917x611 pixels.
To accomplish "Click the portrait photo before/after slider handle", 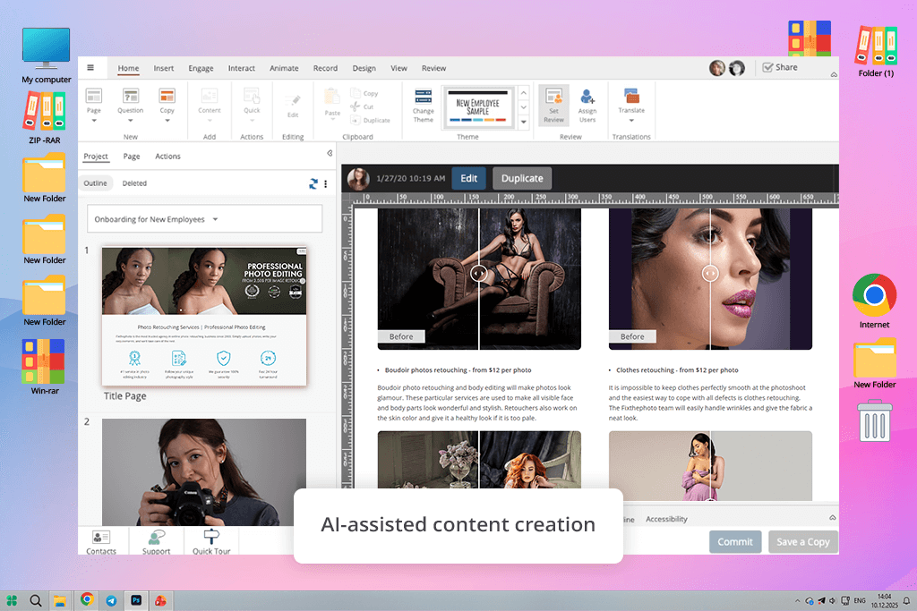I will pyautogui.click(x=710, y=273).
